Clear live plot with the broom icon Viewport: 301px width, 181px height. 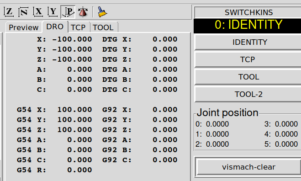[x=102, y=12]
